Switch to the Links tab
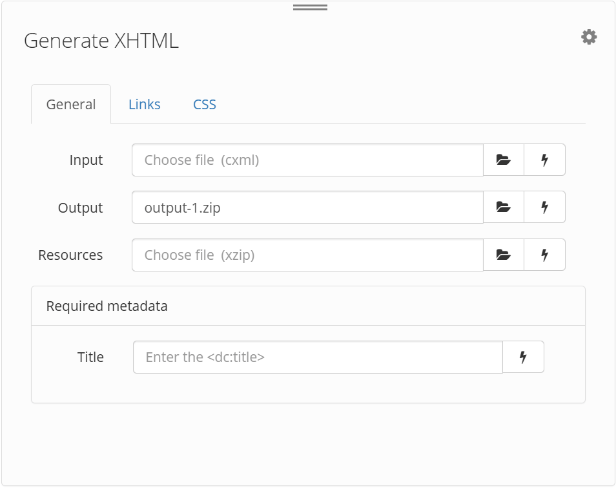The height and width of the screenshot is (488, 616). point(144,104)
